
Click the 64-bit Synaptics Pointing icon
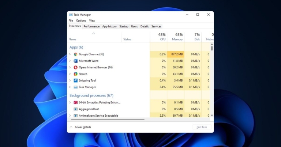coord(76,103)
